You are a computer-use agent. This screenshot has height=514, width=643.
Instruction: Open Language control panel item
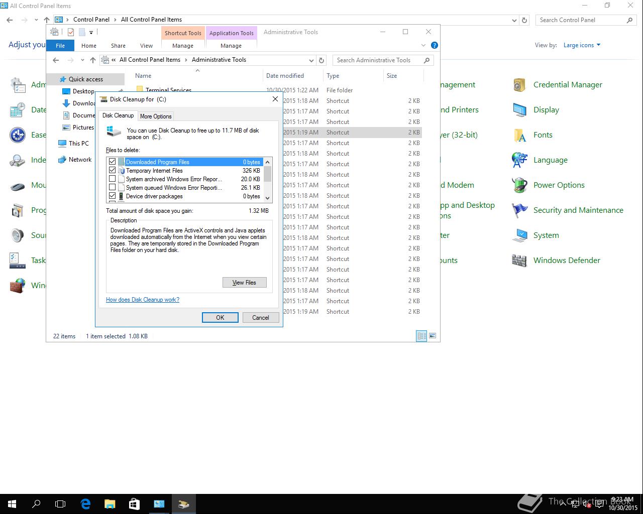pos(541,160)
